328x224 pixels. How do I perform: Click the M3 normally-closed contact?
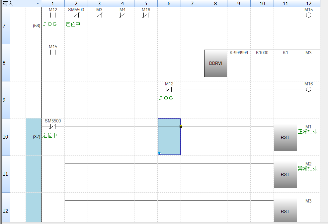(x=99, y=15)
